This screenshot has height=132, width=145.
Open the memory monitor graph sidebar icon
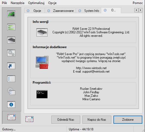[11, 14]
